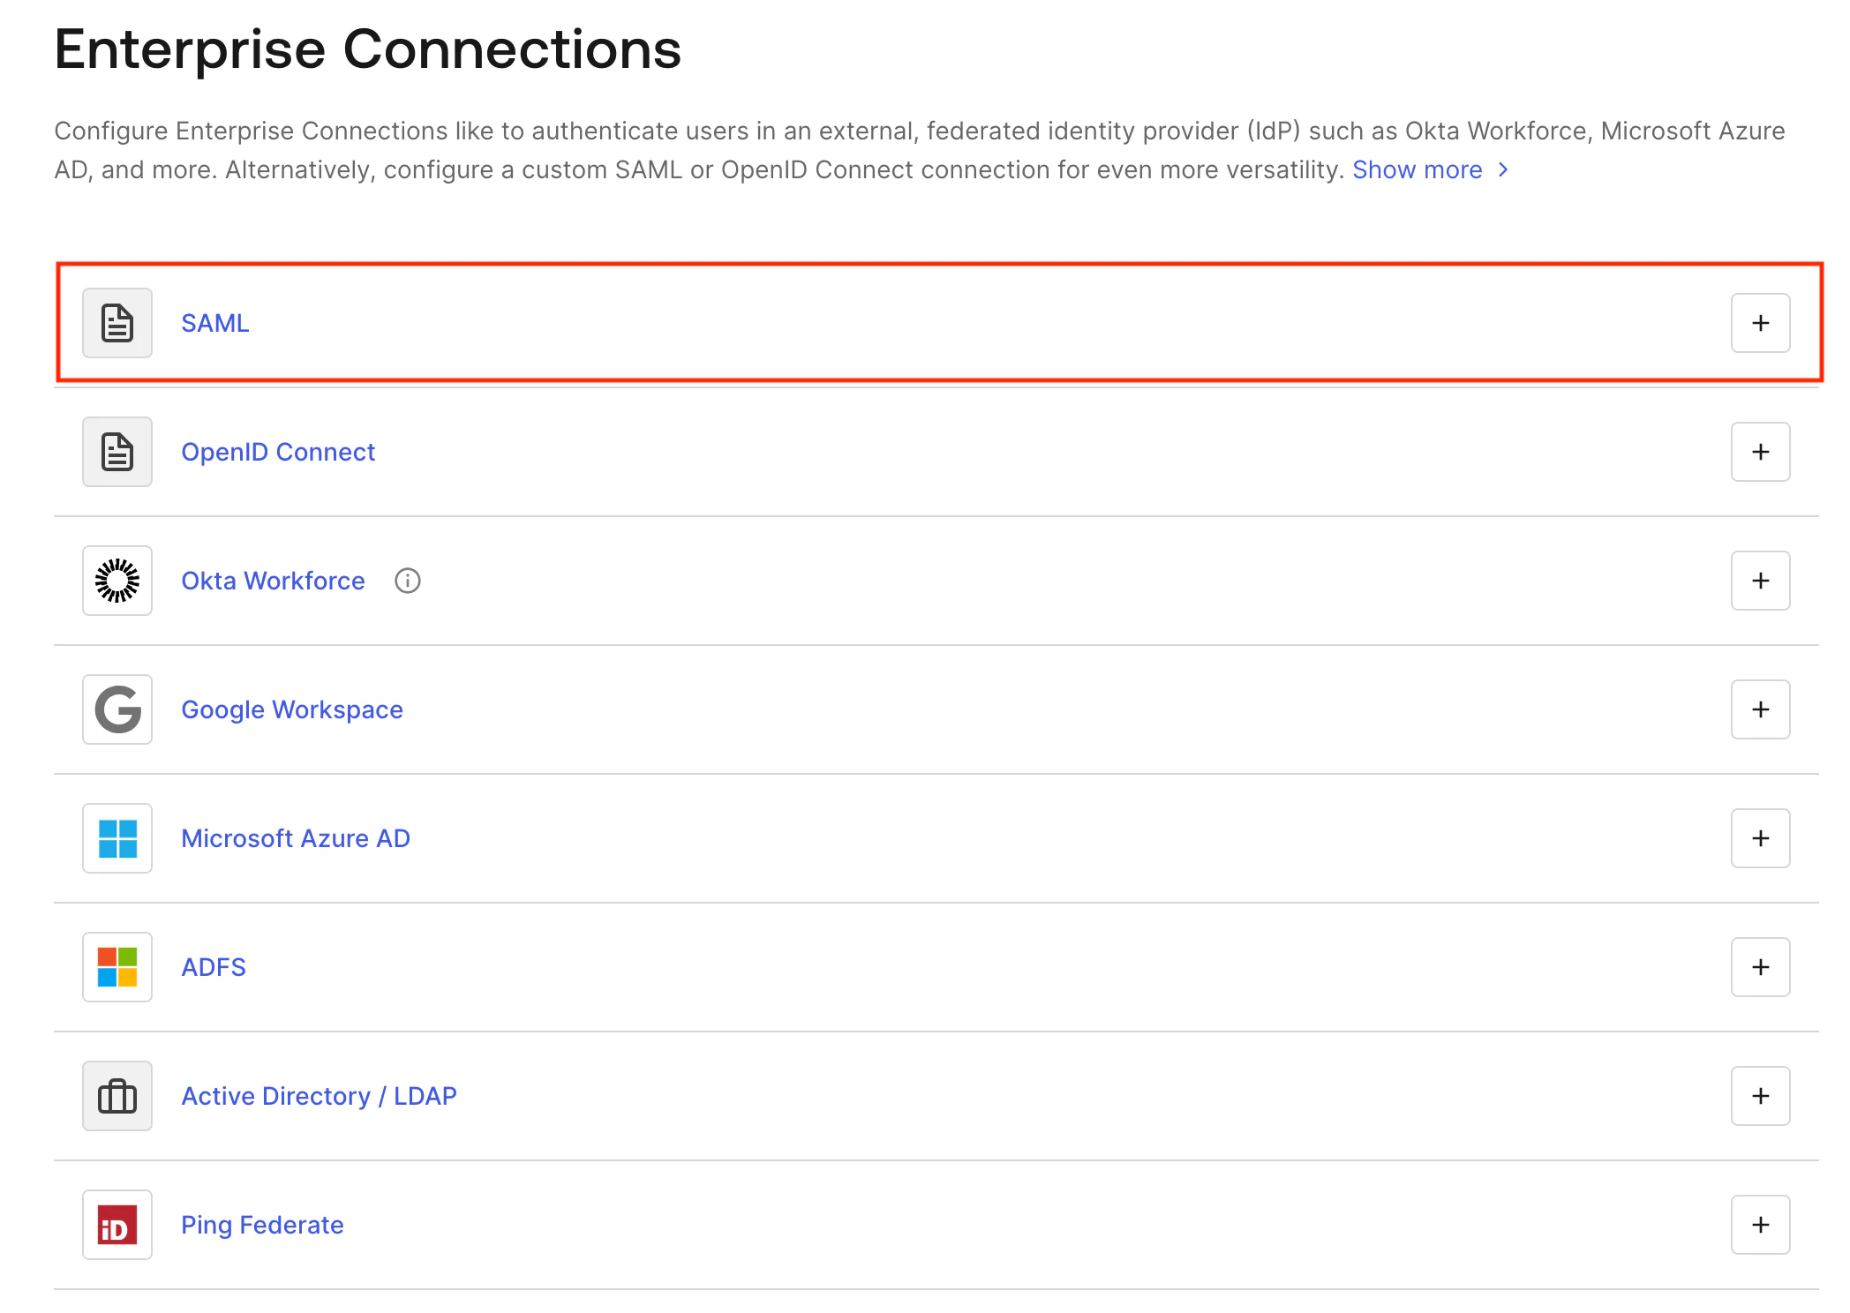Screen dimensions: 1850x1313
Task: Open the Active Directory / LDAP link
Action: click(x=319, y=1096)
